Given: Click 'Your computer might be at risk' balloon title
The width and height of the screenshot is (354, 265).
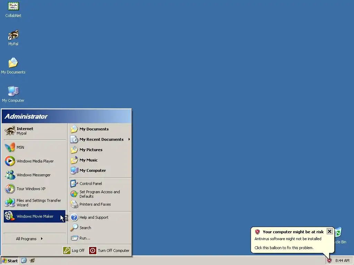Looking at the screenshot, I should 293,232.
